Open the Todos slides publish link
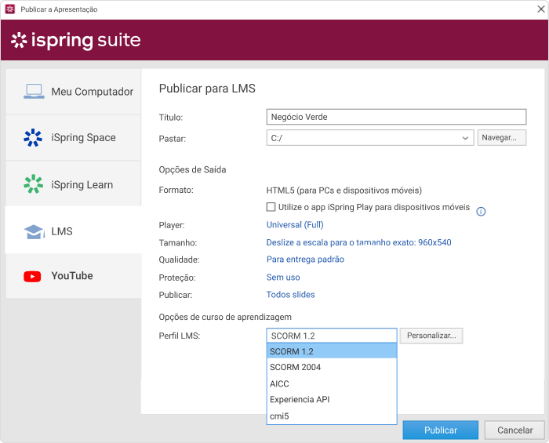 (291, 294)
